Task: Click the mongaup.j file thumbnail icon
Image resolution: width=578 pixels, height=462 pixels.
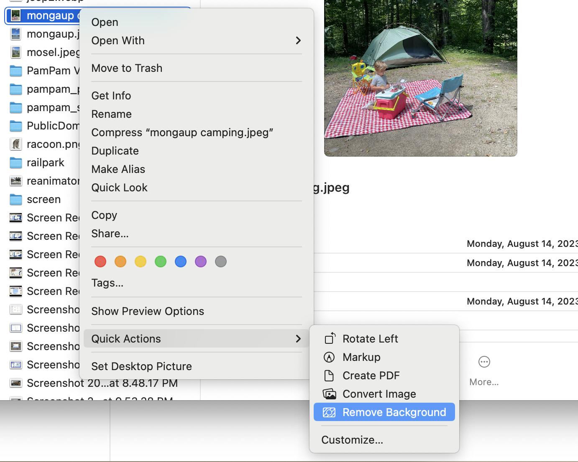Action: pos(15,34)
